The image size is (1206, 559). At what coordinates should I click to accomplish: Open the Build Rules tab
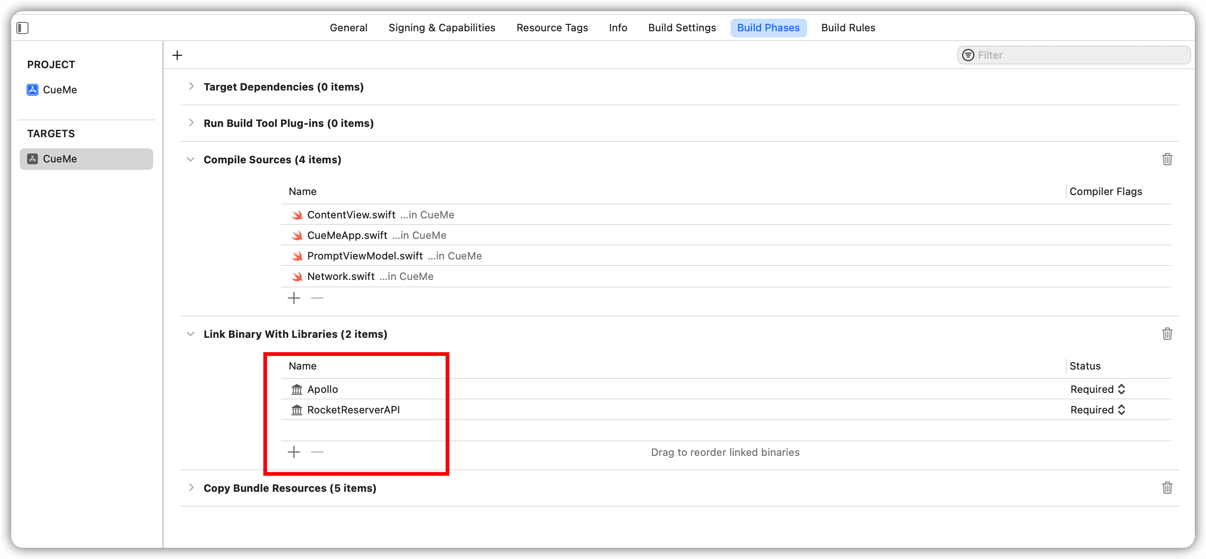848,28
